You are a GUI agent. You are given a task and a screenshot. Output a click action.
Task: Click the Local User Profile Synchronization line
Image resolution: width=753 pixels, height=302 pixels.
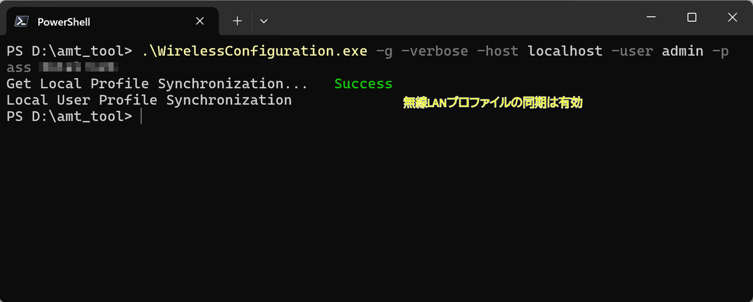pyautogui.click(x=149, y=100)
